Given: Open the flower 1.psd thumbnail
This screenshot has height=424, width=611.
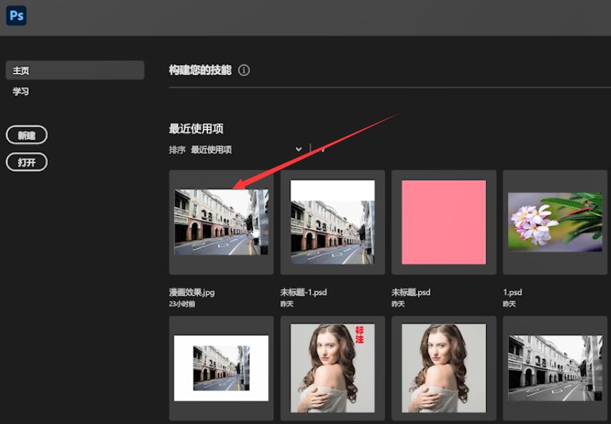Looking at the screenshot, I should coord(555,222).
